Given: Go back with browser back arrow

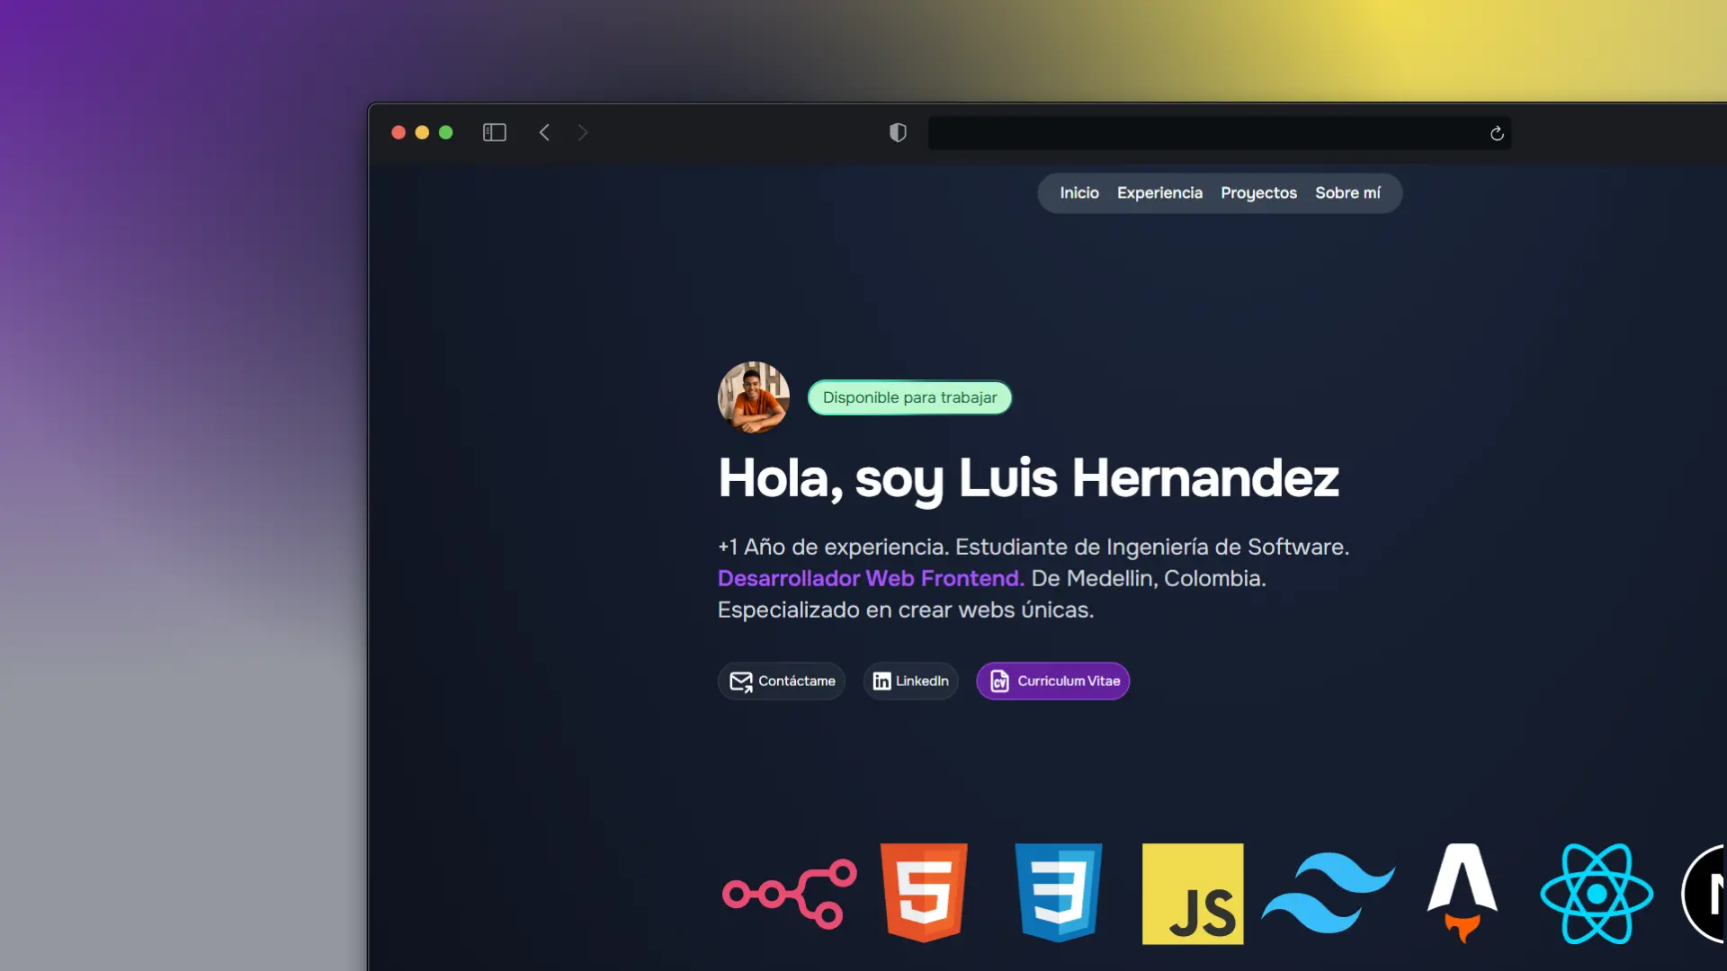Looking at the screenshot, I should click(x=544, y=133).
